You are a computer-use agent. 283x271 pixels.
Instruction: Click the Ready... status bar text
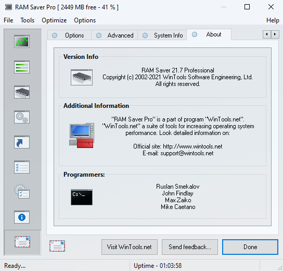[15, 266]
